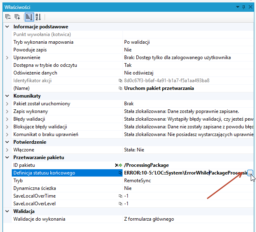Viewport: 256px width, 232px height.
Task: Open the Właściwości panel options dropdown arrow
Action: (x=238, y=7)
